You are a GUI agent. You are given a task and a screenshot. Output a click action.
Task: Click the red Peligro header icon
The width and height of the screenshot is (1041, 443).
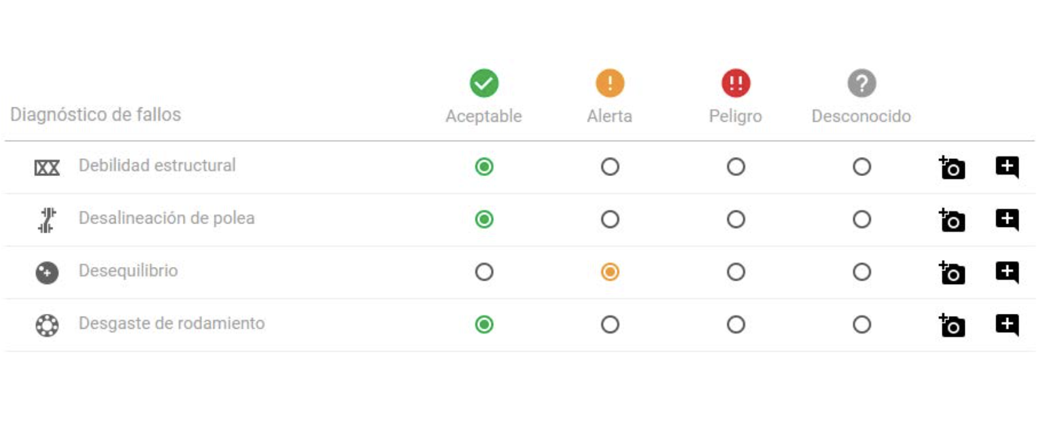tap(736, 84)
